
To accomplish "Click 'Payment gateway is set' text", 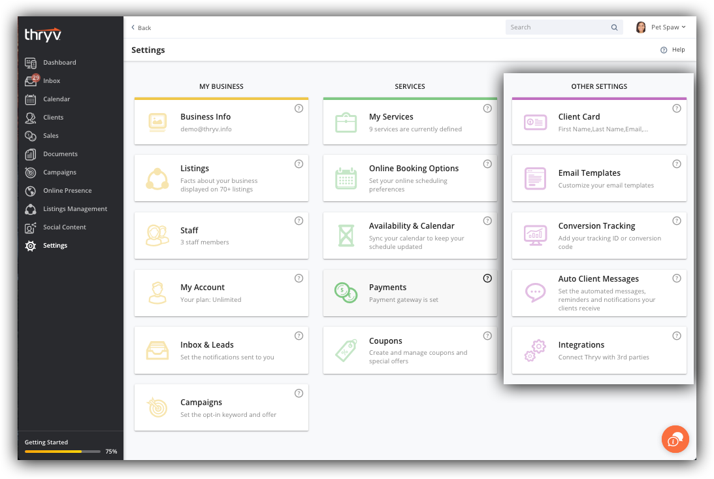I will pyautogui.click(x=404, y=299).
